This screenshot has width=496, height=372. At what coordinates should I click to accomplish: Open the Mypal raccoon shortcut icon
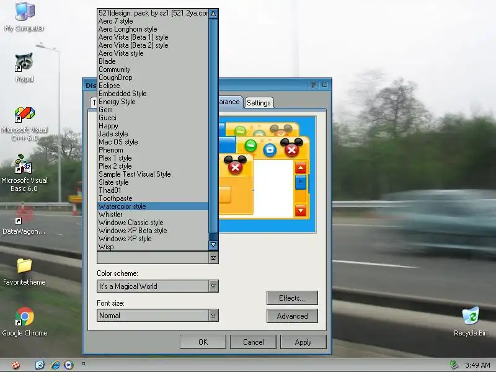pyautogui.click(x=24, y=67)
